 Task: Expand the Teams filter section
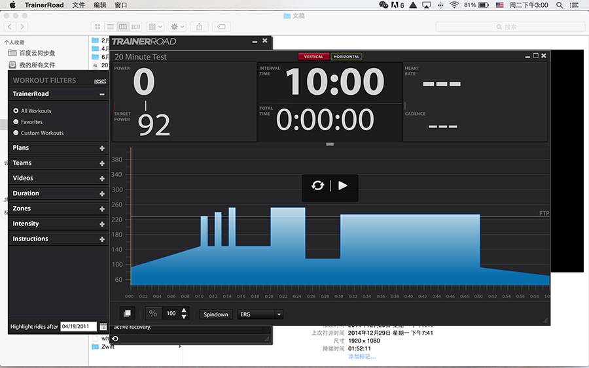[x=102, y=163]
